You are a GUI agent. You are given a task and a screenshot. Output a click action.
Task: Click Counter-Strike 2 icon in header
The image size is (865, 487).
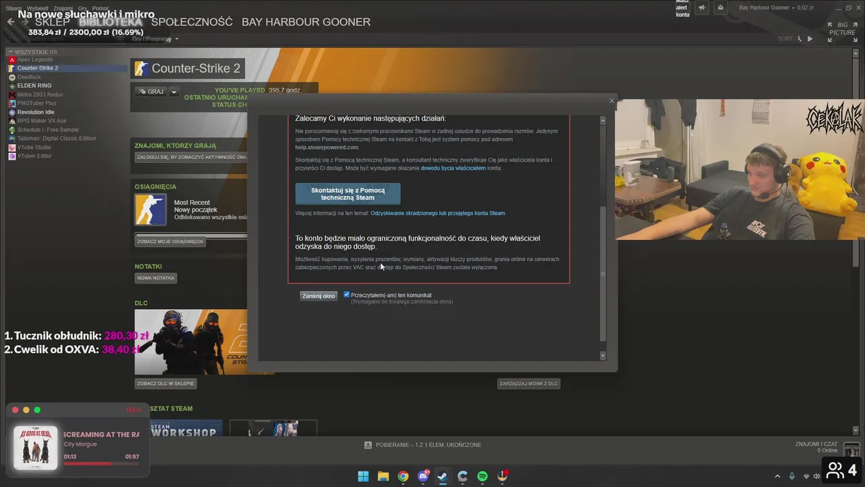click(141, 68)
